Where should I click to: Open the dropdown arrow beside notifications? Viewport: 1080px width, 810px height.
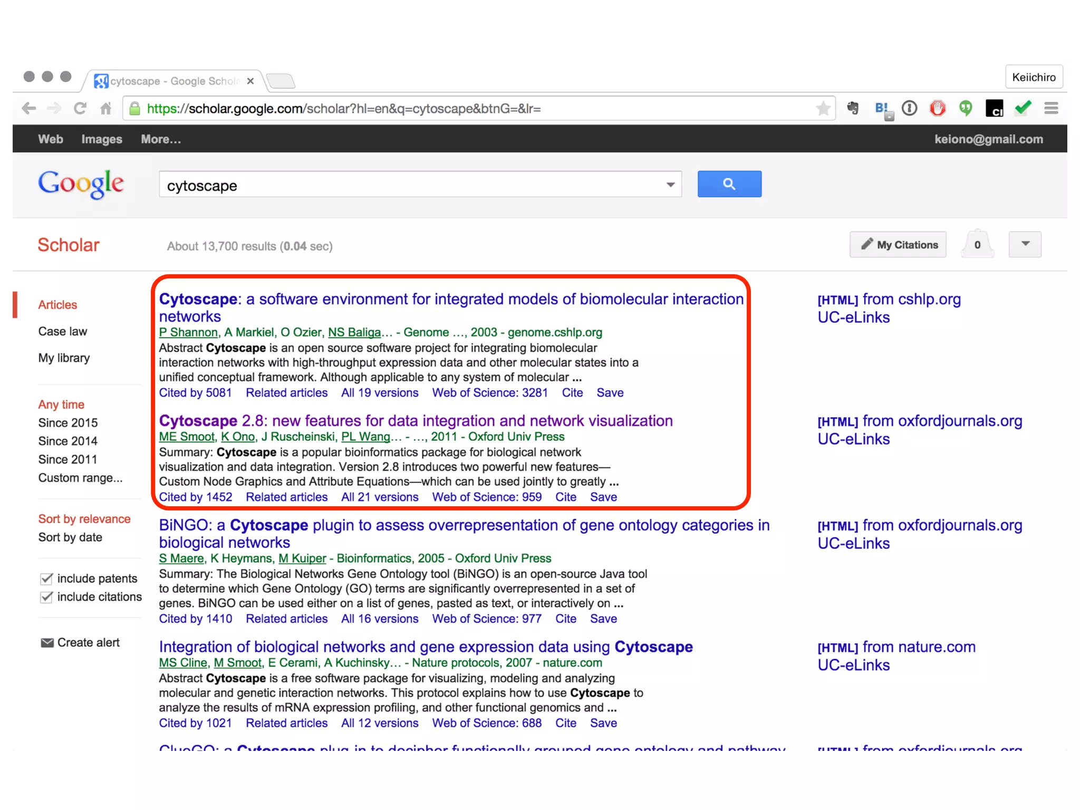[1025, 244]
